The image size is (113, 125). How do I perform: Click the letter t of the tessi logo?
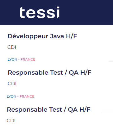tap(22, 12)
